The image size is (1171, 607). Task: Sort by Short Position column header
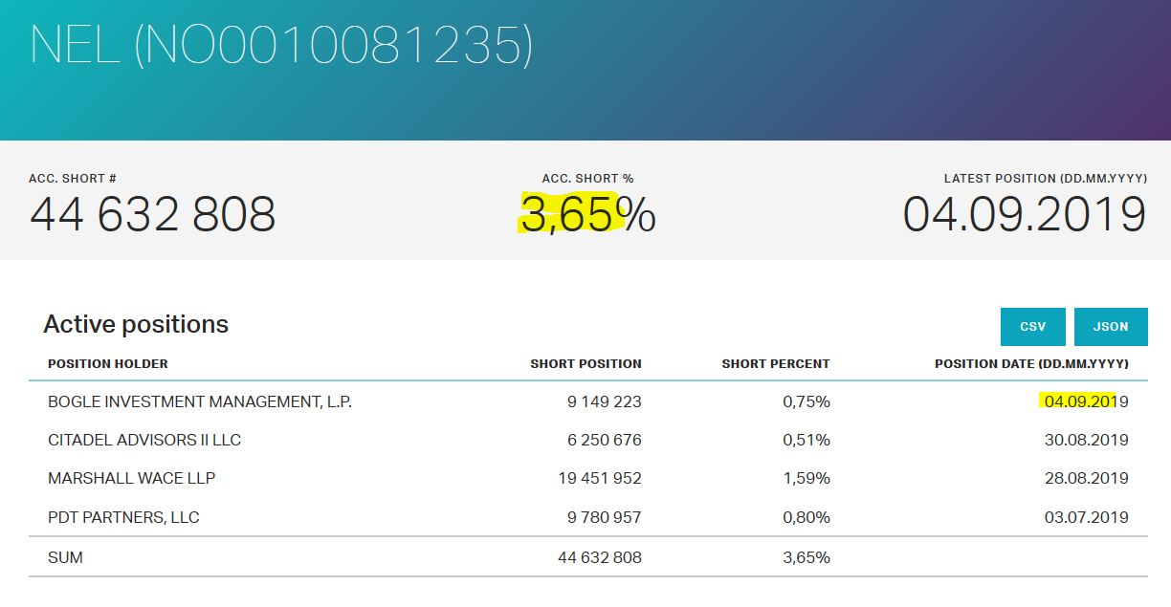(585, 364)
